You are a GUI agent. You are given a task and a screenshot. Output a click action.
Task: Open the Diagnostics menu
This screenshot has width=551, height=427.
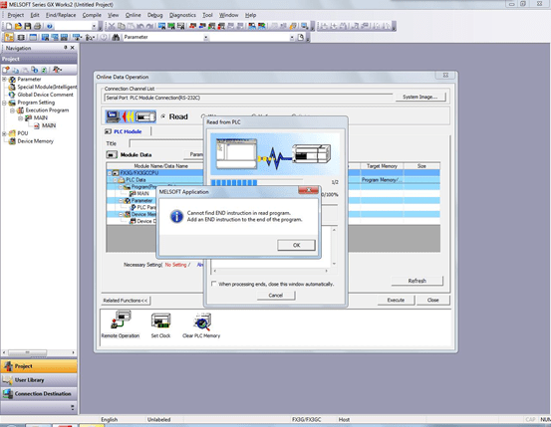pos(182,15)
